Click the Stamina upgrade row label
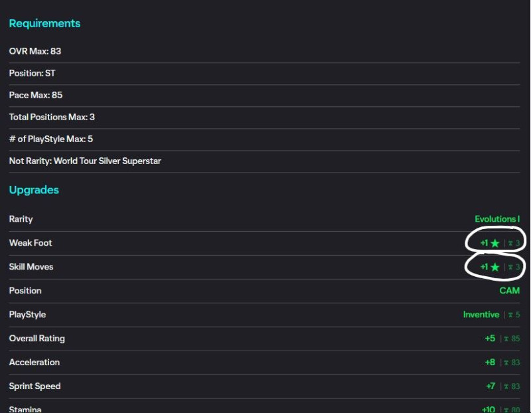The image size is (531, 413). [25, 409]
